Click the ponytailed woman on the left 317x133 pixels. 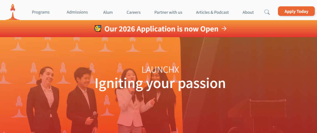click(x=43, y=100)
